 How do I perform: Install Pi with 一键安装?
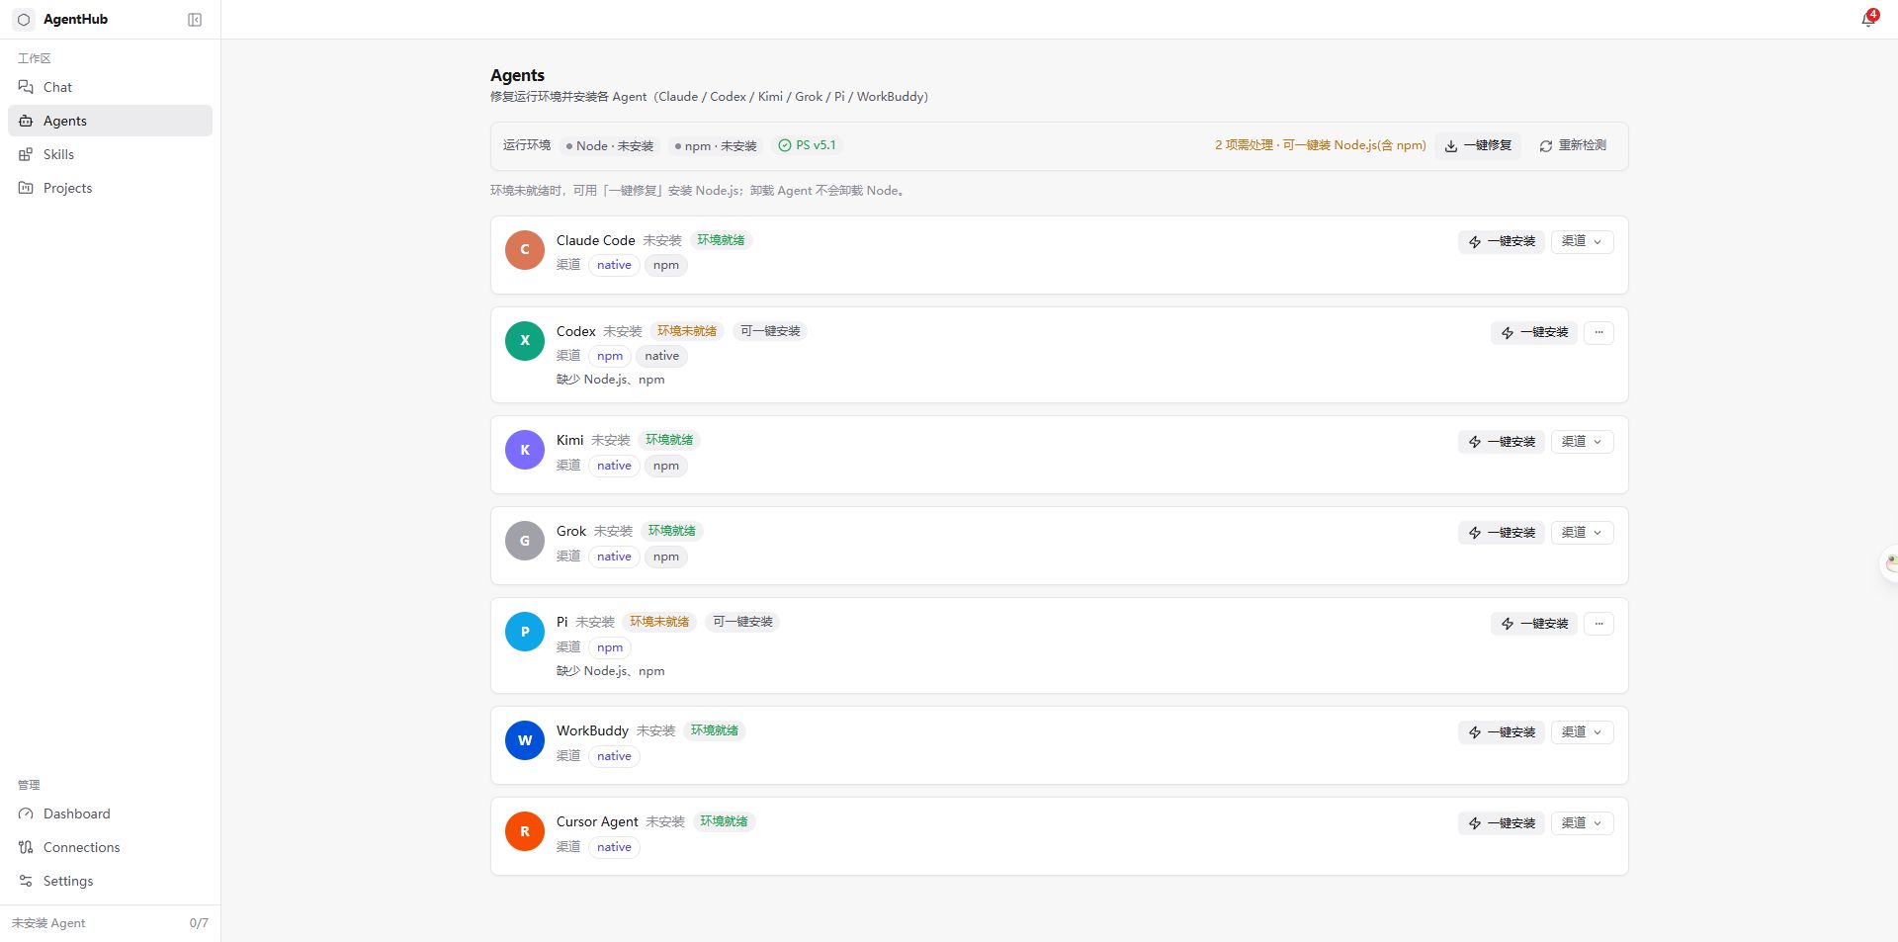(x=1534, y=624)
